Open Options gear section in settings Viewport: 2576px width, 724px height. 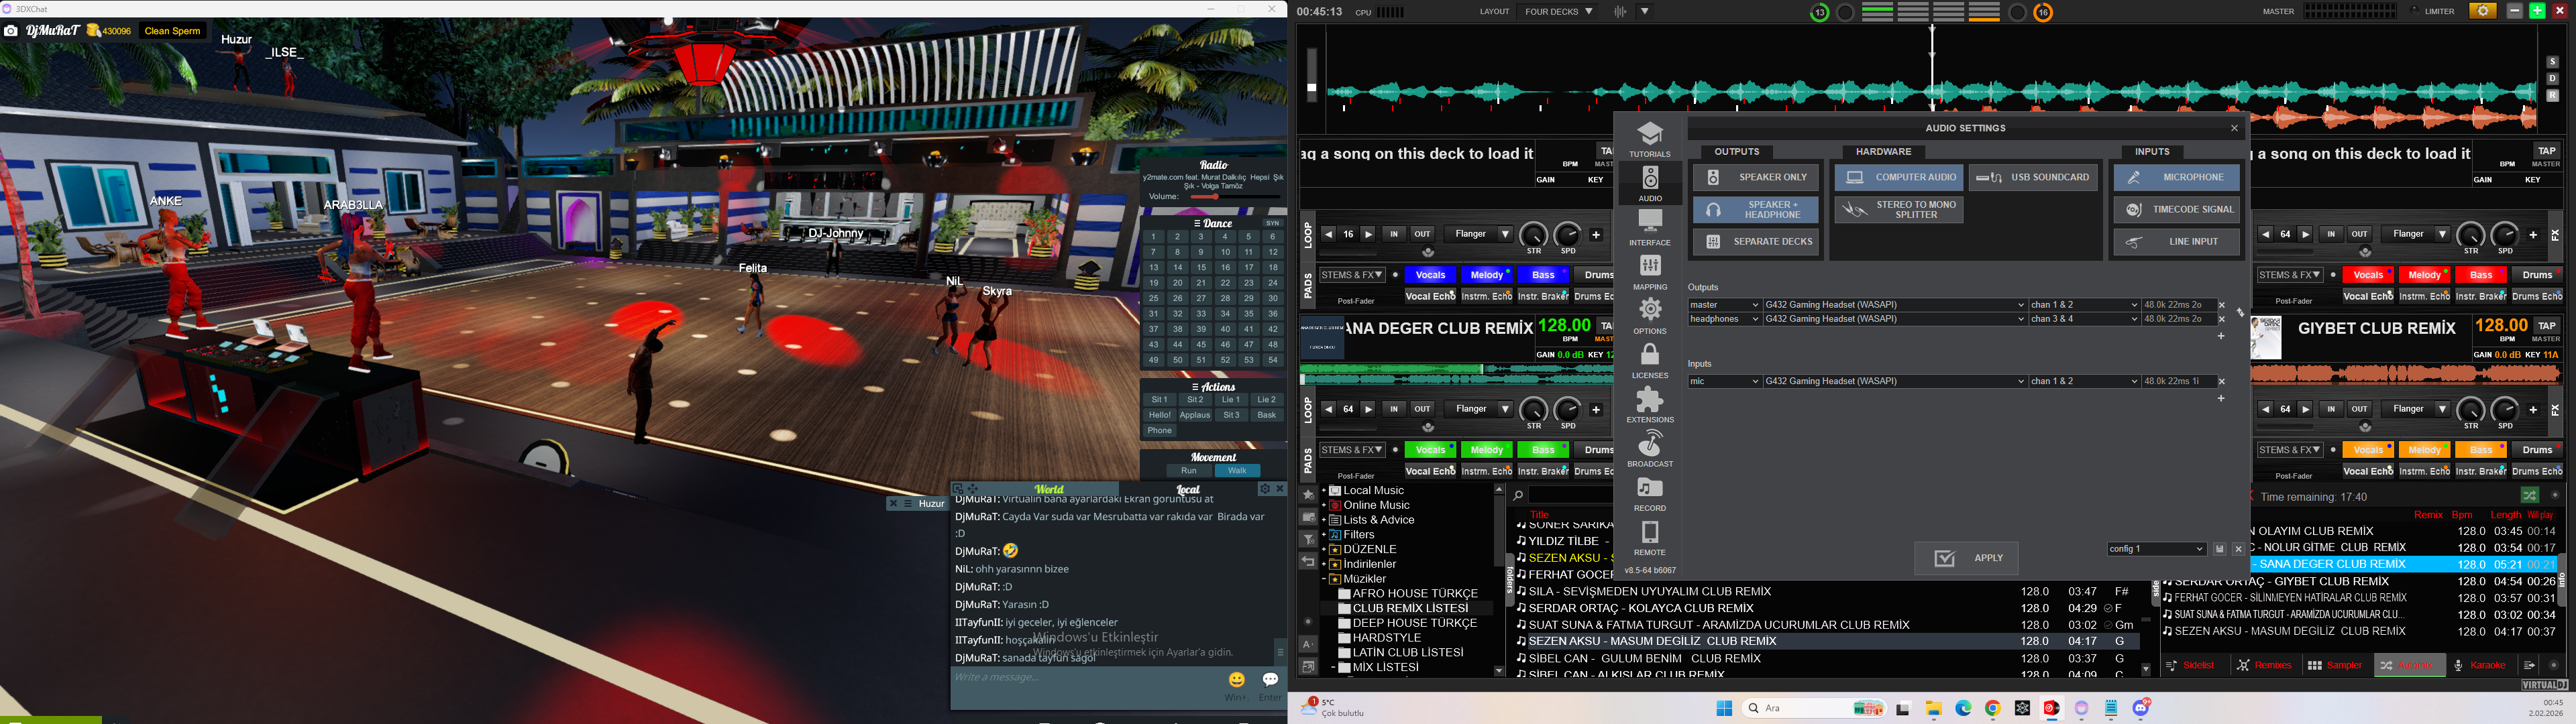pyautogui.click(x=1650, y=316)
